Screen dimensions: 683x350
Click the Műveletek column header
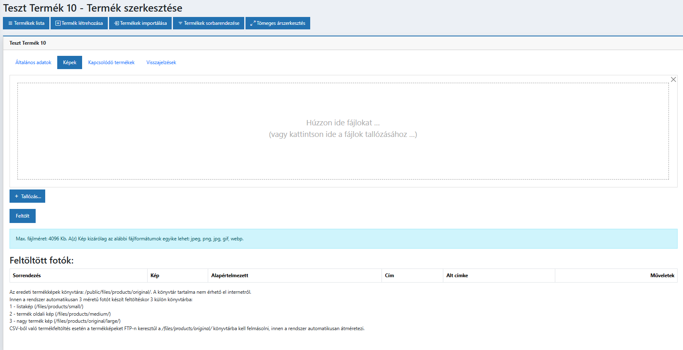662,276
